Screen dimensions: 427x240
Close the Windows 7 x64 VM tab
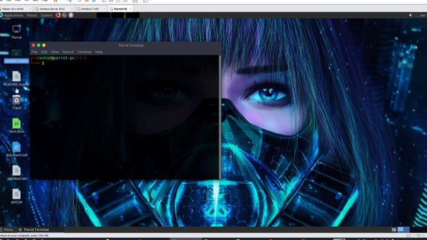point(105,9)
